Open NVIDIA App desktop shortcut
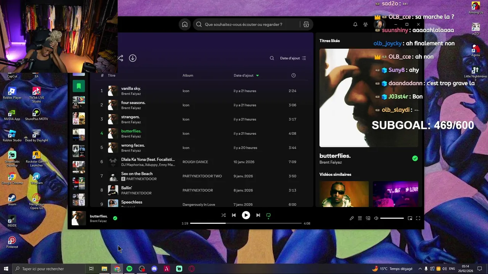 12,115
